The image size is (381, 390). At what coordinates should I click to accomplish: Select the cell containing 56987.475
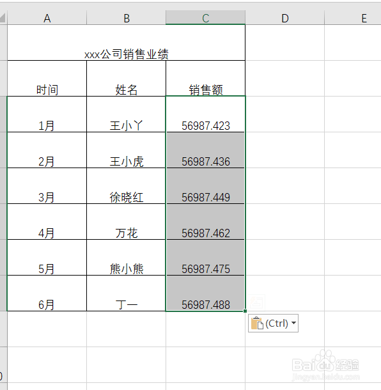(205, 258)
